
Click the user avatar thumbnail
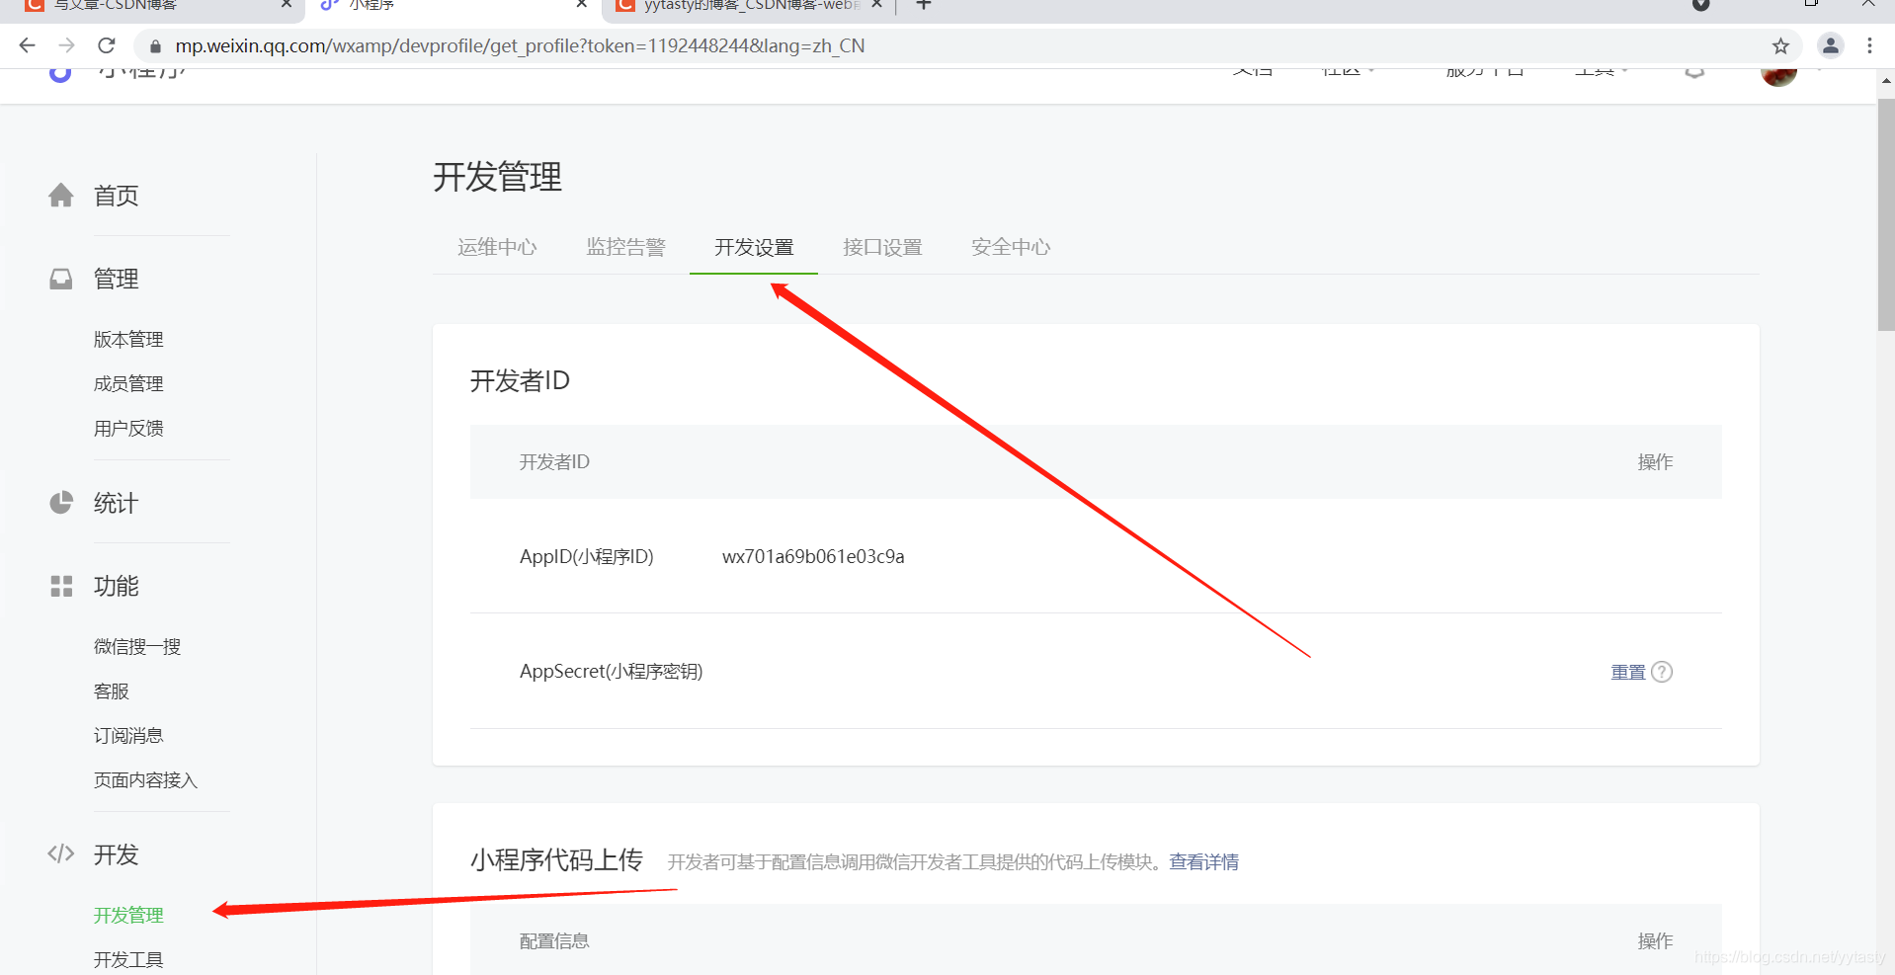(1778, 76)
